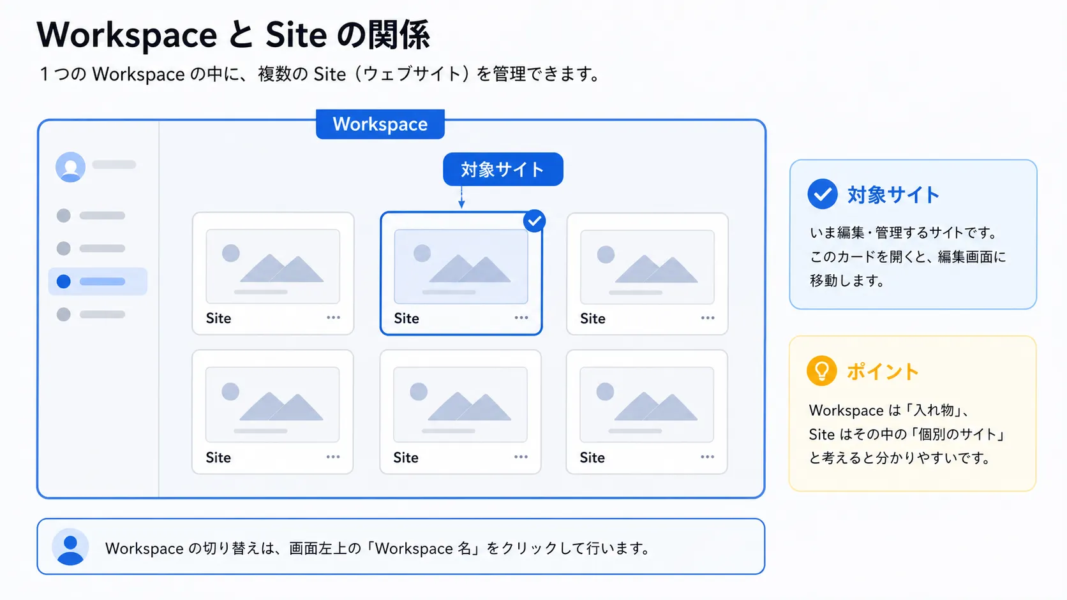Open the bottom-left Site card thumbnail

pyautogui.click(x=272, y=404)
